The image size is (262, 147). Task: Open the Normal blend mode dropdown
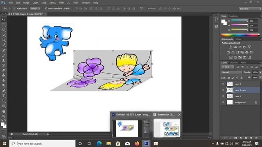tap(232, 72)
